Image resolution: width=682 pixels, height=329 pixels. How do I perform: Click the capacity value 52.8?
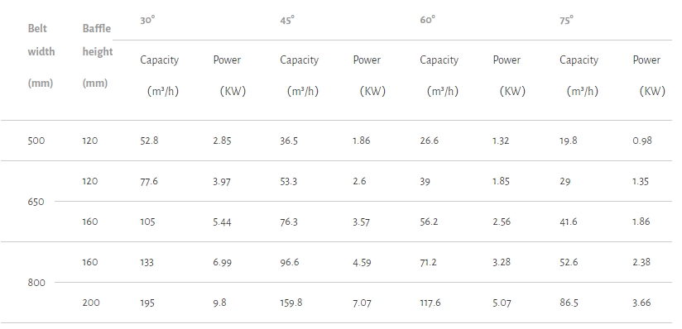click(x=149, y=141)
